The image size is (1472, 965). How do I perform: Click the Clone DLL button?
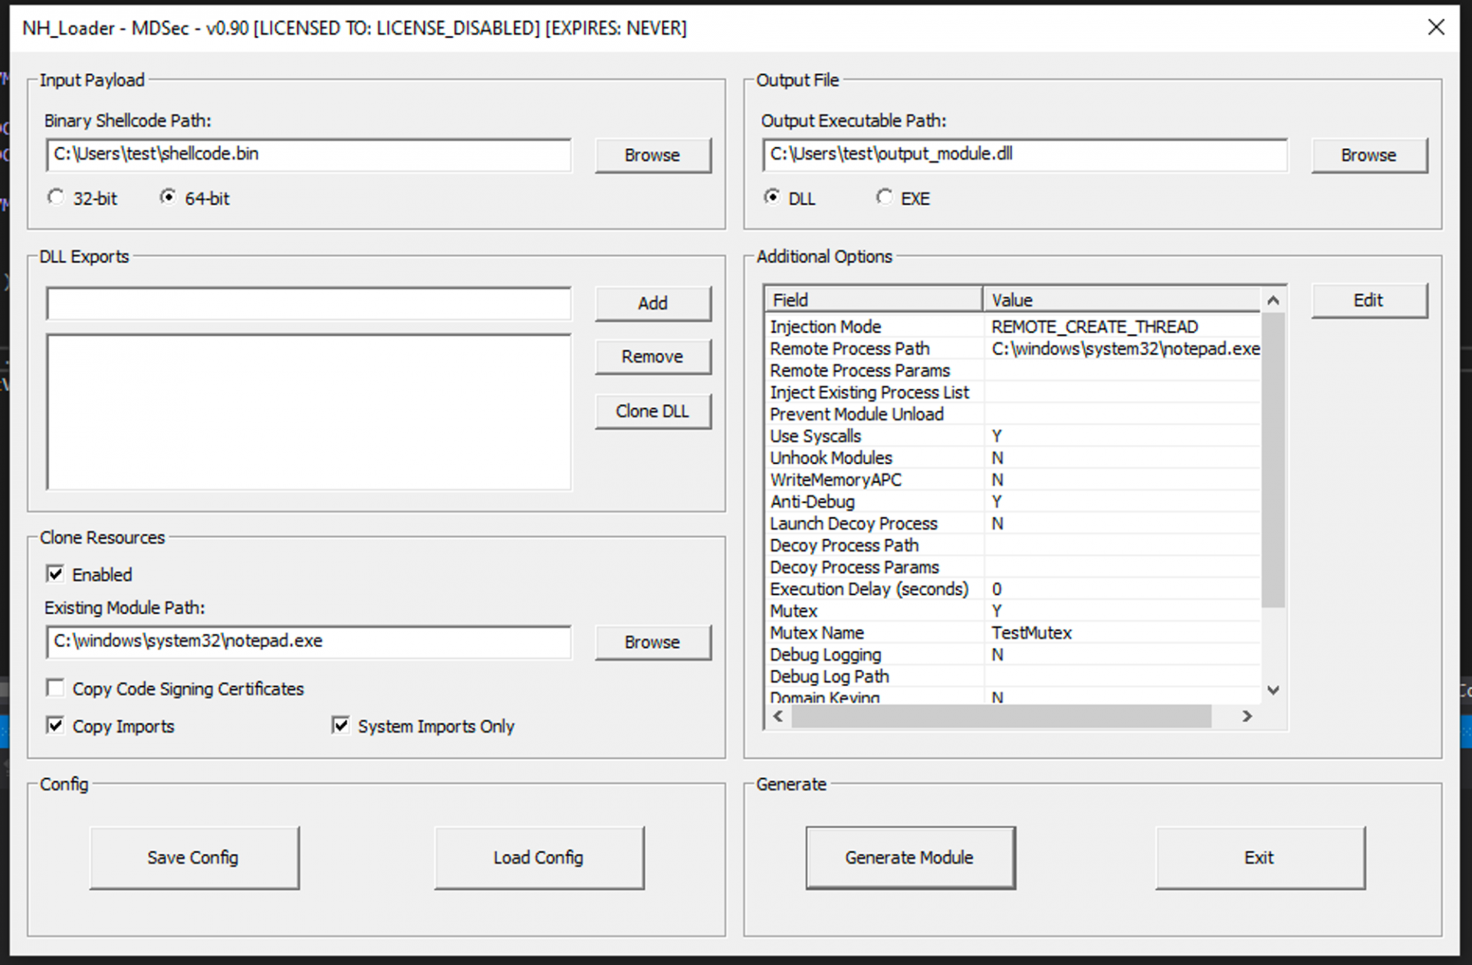[x=652, y=412]
